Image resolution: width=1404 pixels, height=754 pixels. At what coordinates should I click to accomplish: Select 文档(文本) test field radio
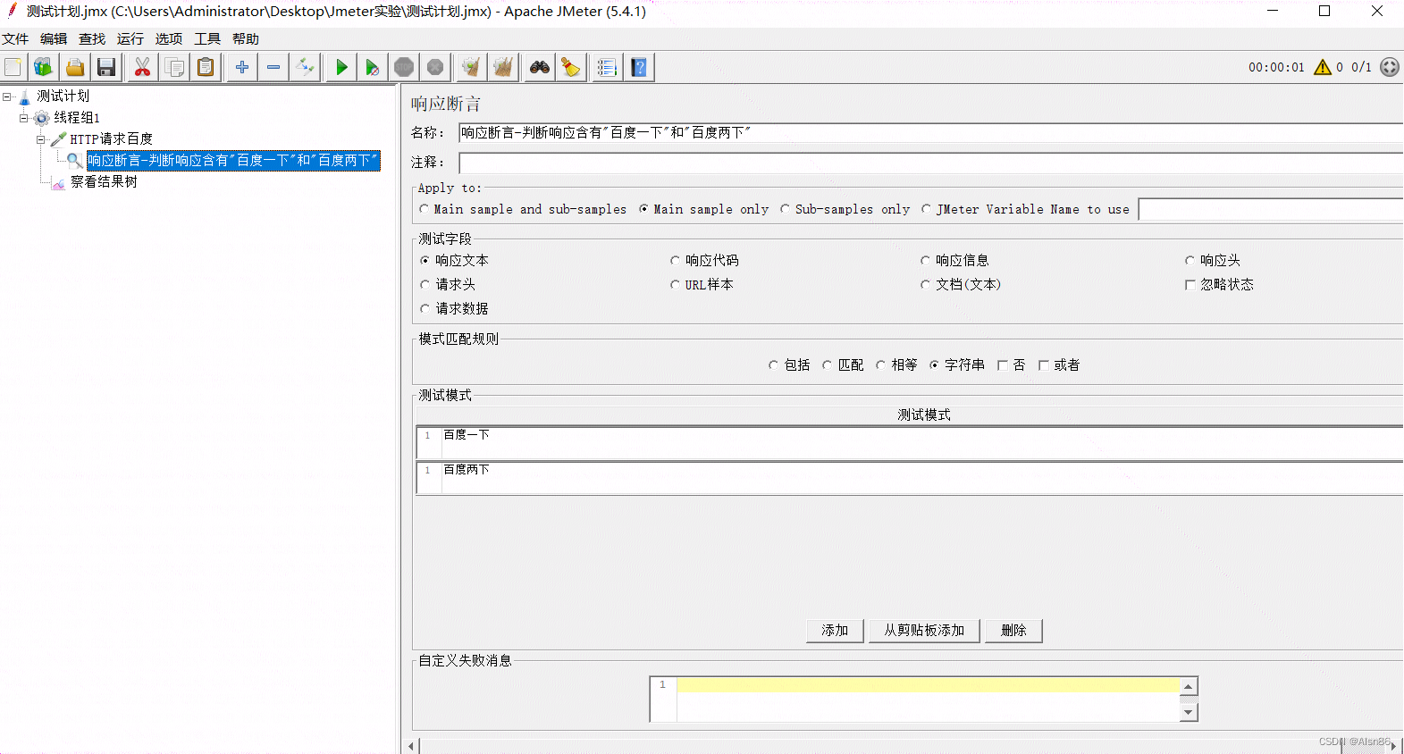tap(926, 285)
